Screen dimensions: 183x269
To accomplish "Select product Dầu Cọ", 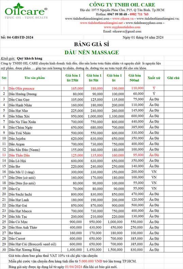I will [14, 189].
